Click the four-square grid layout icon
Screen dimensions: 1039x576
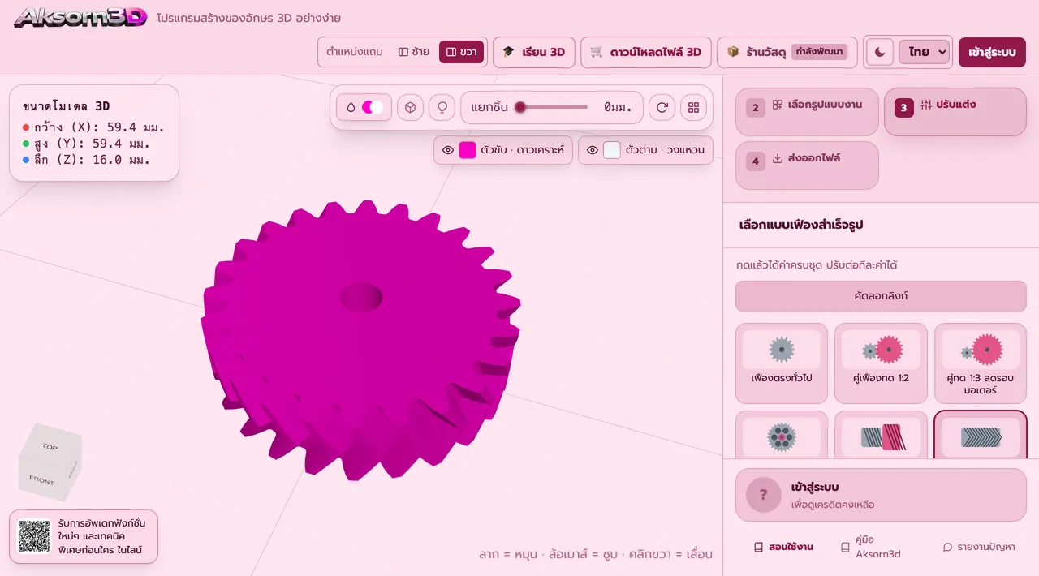pyautogui.click(x=693, y=107)
